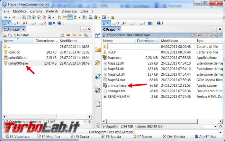The width and height of the screenshot is (225, 141).
Task: Open the Visualizza menu
Action: pyautogui.click(x=69, y=11)
